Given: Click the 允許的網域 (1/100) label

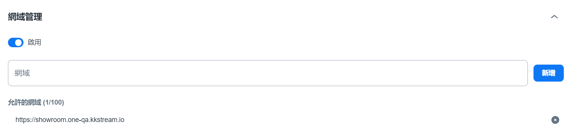Looking at the screenshot, I should coord(36,102).
